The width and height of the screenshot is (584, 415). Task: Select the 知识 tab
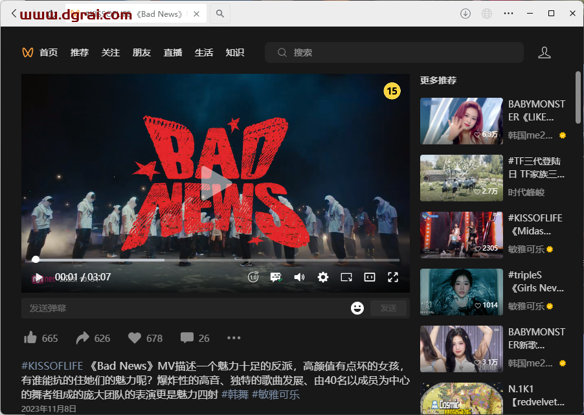point(235,52)
